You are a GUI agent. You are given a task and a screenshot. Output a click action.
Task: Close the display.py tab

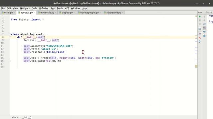[74, 13]
